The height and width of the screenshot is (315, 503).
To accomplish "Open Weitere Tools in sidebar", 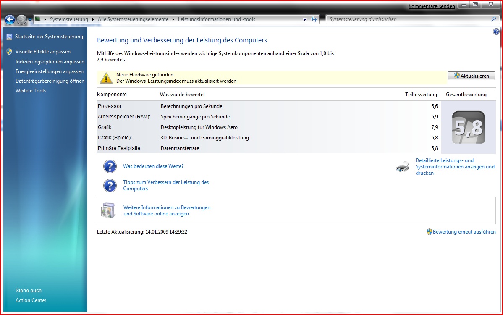I will pyautogui.click(x=31, y=90).
